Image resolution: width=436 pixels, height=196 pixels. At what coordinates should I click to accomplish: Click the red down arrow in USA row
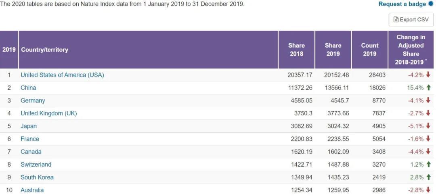point(428,75)
